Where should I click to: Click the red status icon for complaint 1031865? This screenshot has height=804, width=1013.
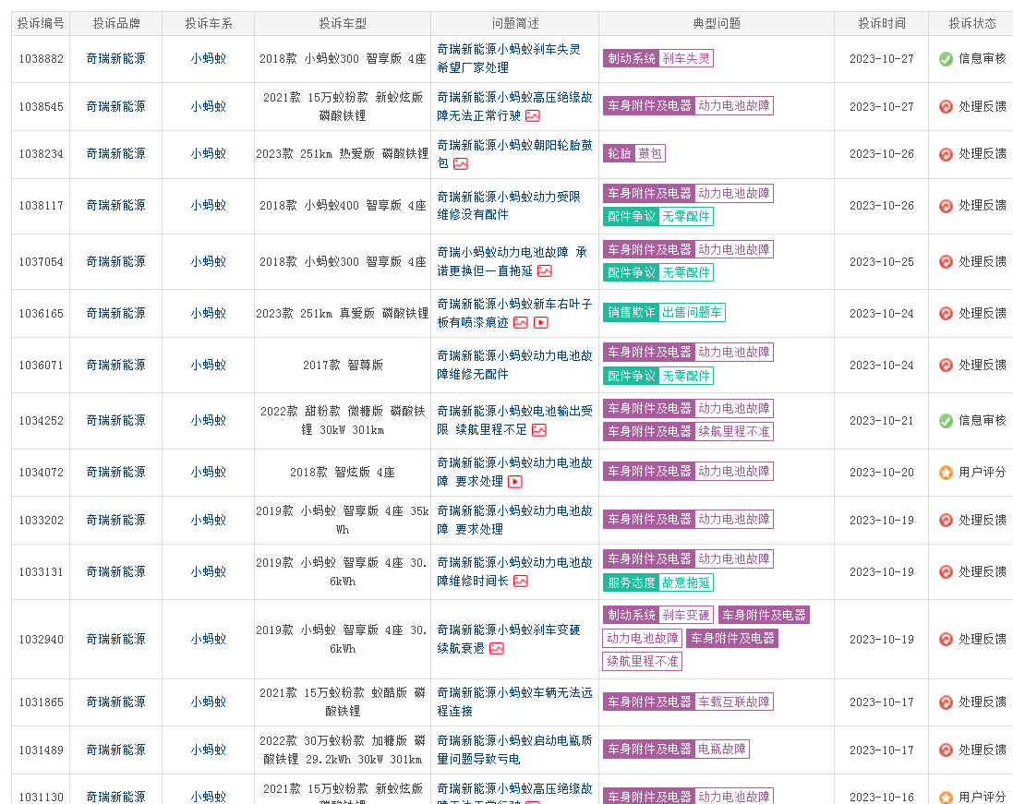click(x=946, y=702)
